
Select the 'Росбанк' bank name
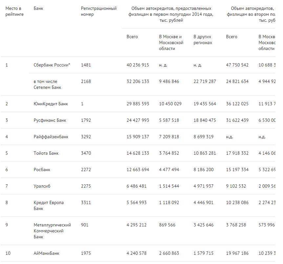pyautogui.click(x=42, y=170)
